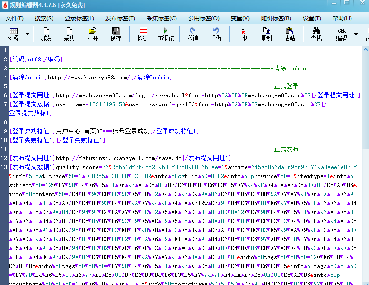Redo with the 重做 icon

(x=216, y=34)
